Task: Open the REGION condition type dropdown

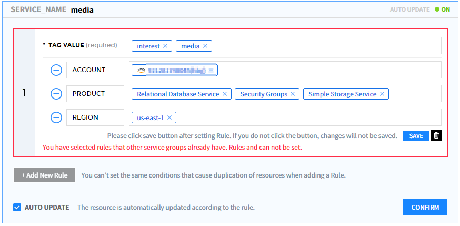Action: [x=95, y=117]
